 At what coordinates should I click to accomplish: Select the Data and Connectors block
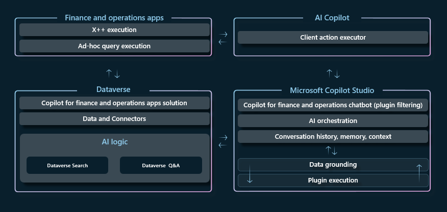point(114,119)
